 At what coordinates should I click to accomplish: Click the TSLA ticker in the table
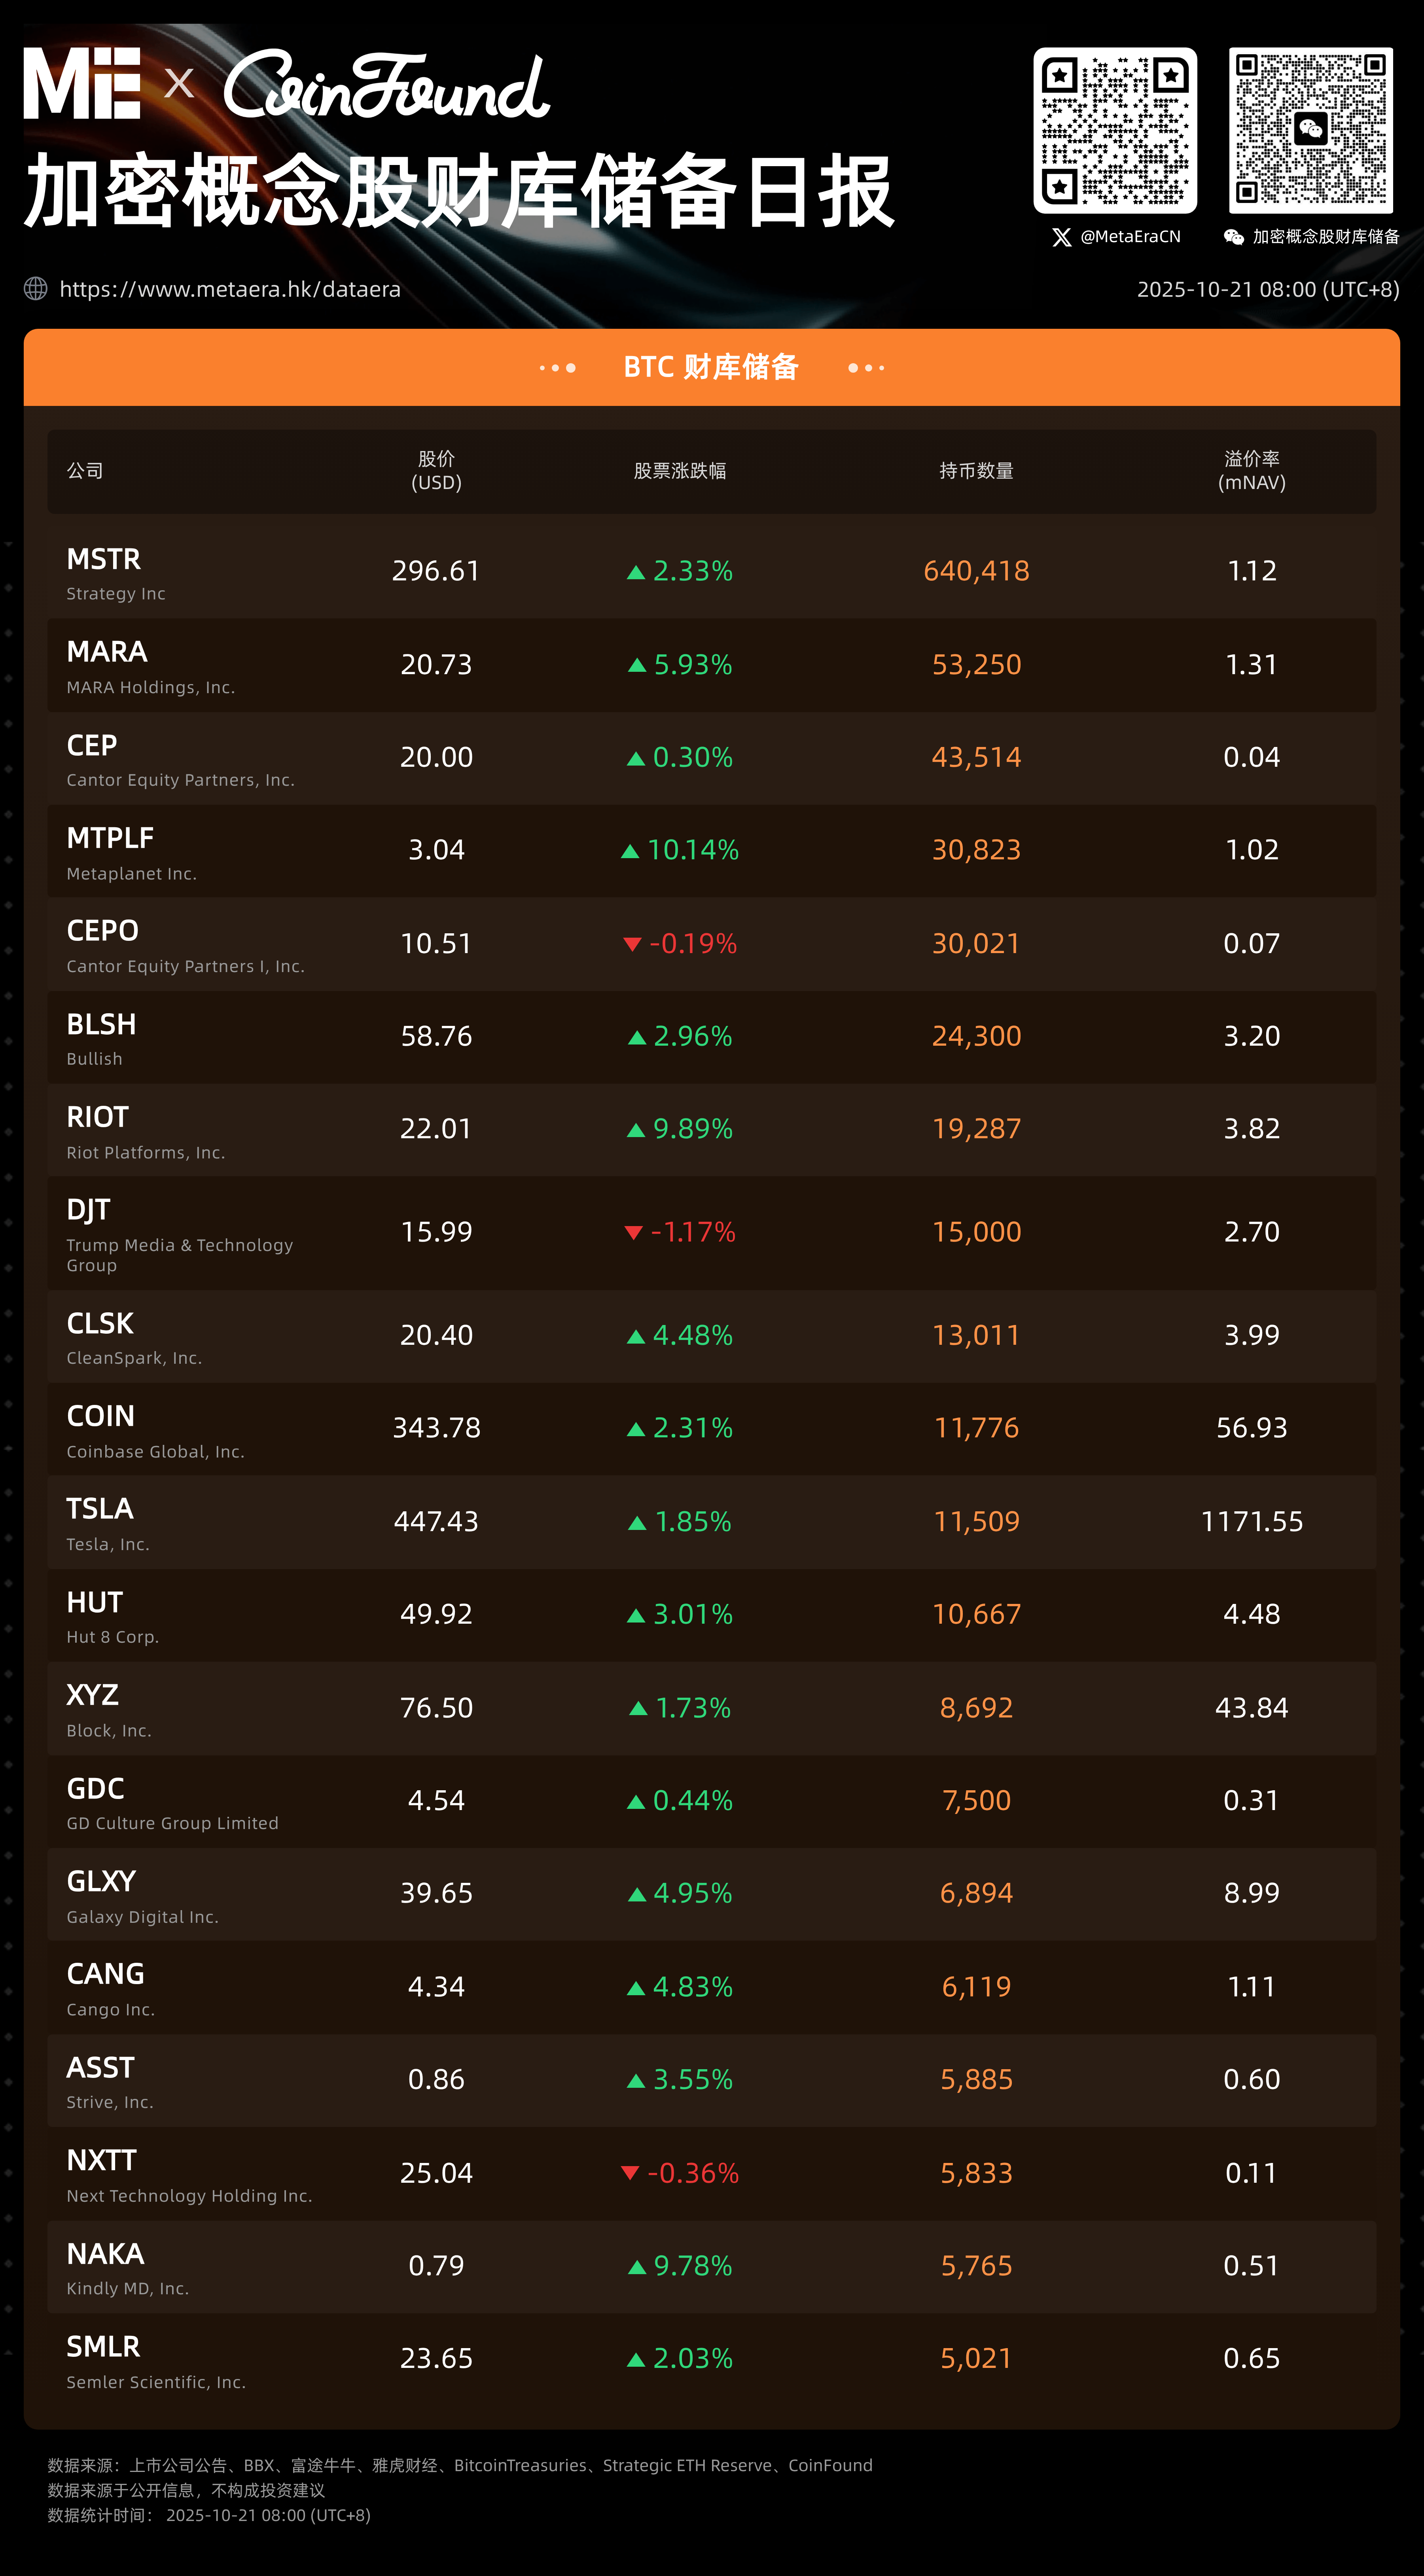tap(100, 1508)
